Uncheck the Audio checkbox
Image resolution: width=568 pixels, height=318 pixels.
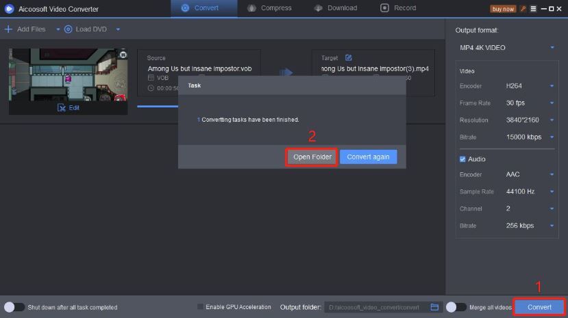[x=462, y=159]
